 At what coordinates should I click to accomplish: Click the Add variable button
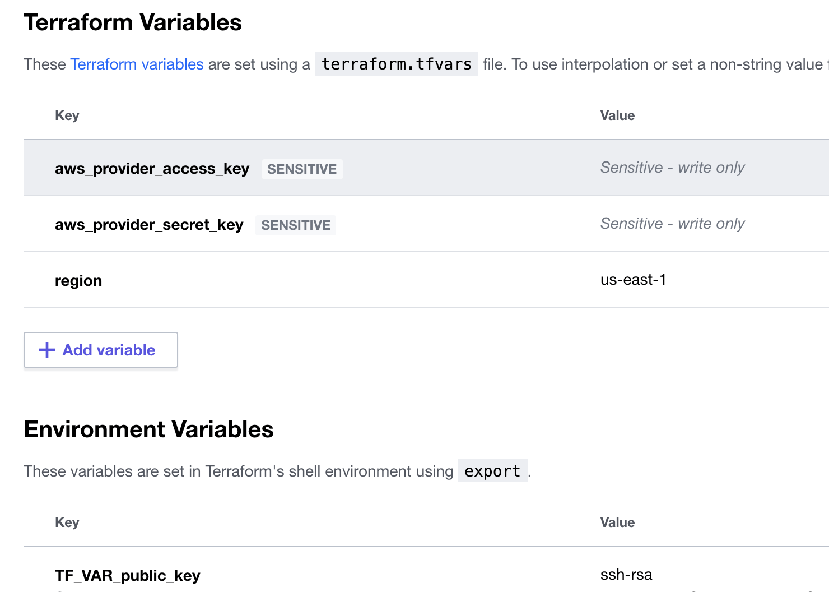click(x=101, y=350)
